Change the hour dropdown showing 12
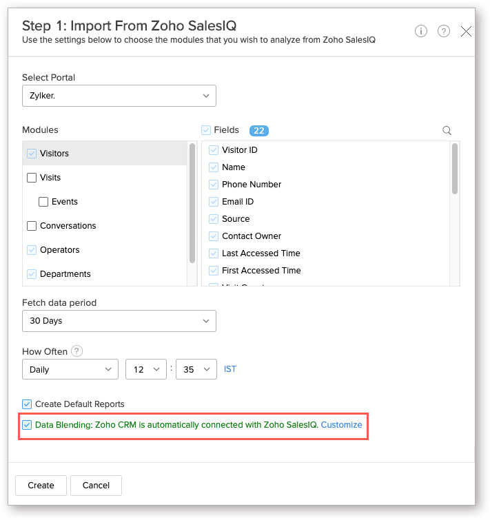 point(146,369)
